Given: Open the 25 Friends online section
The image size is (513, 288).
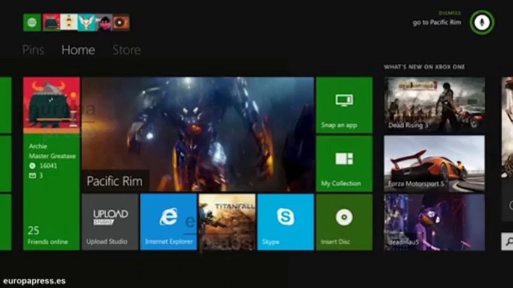Looking at the screenshot, I should pos(47,236).
